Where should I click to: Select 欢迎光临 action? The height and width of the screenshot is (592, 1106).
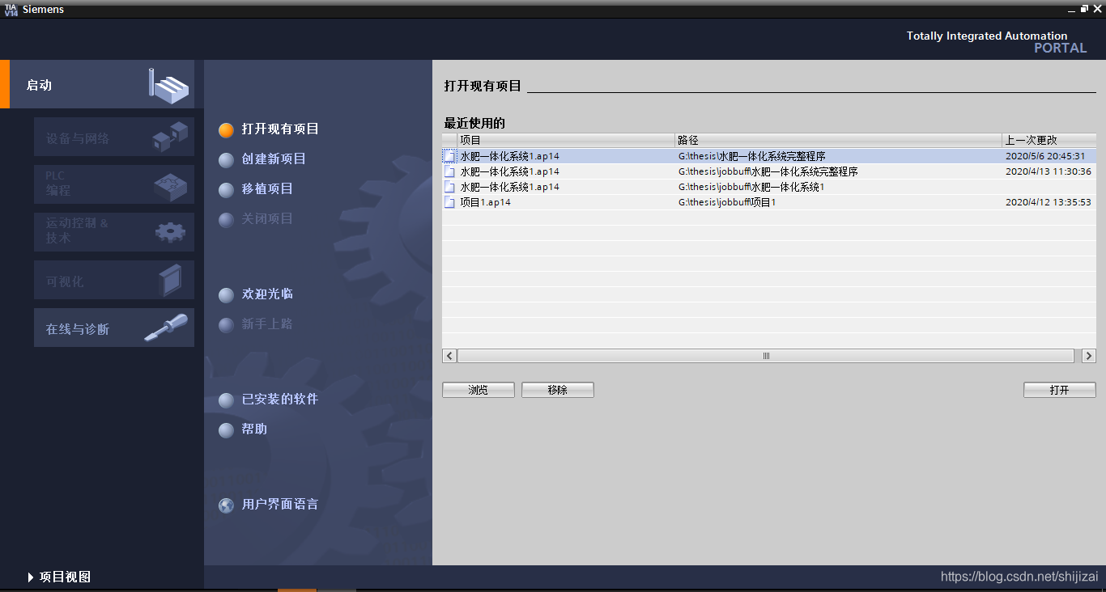point(256,294)
